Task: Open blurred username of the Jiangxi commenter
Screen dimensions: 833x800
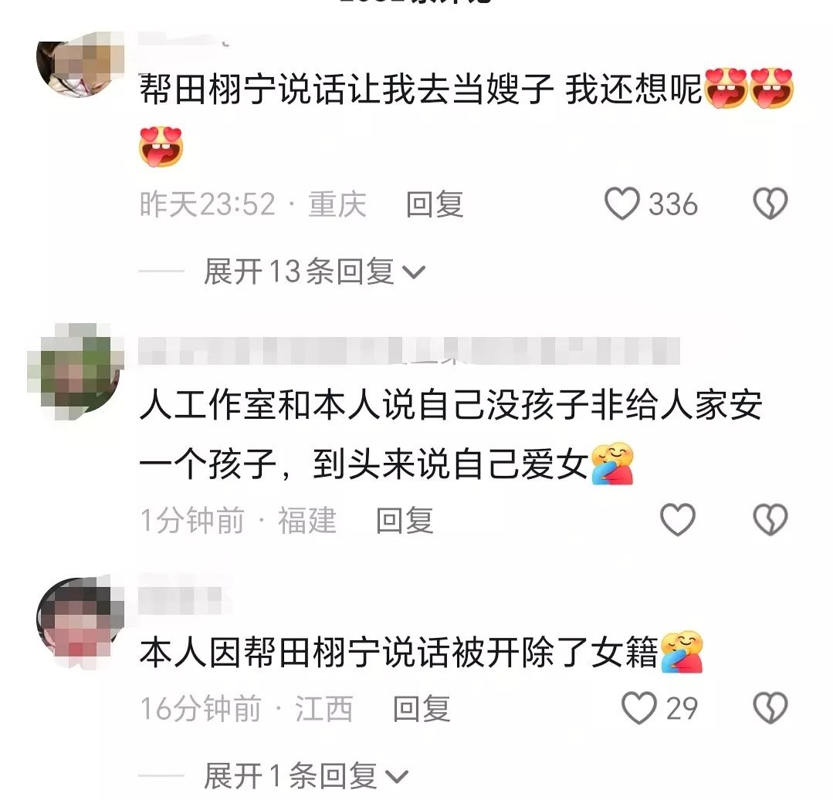Action: coord(181,600)
